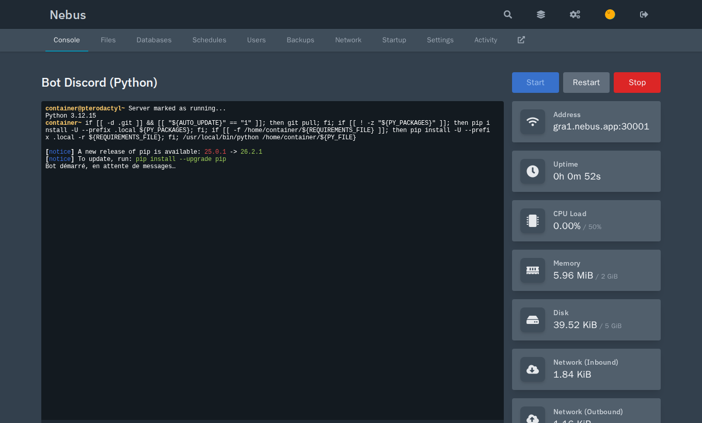Go to the Databases tab
The image size is (702, 423).
click(x=154, y=40)
